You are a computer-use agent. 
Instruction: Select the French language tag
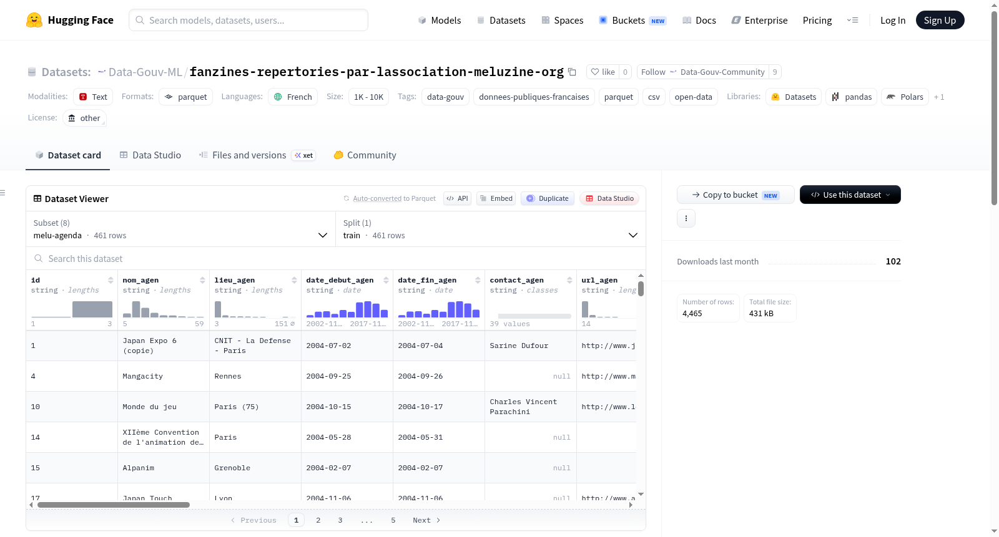pyautogui.click(x=293, y=97)
